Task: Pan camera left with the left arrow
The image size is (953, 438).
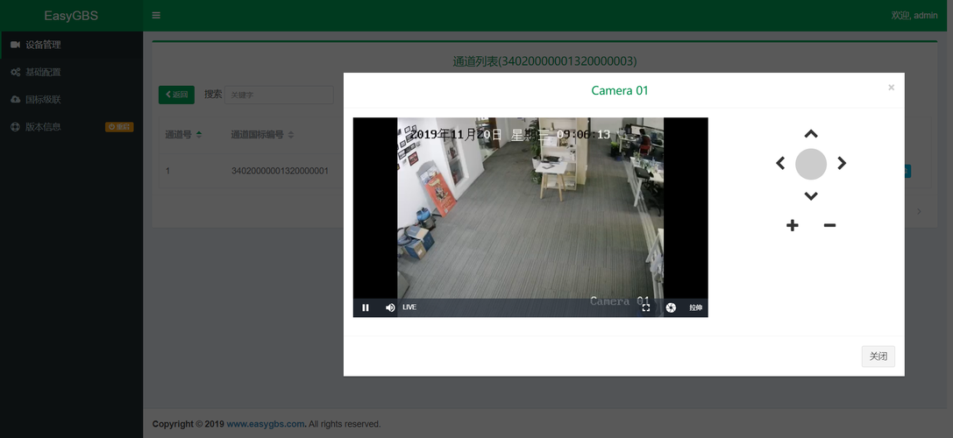Action: click(x=780, y=163)
